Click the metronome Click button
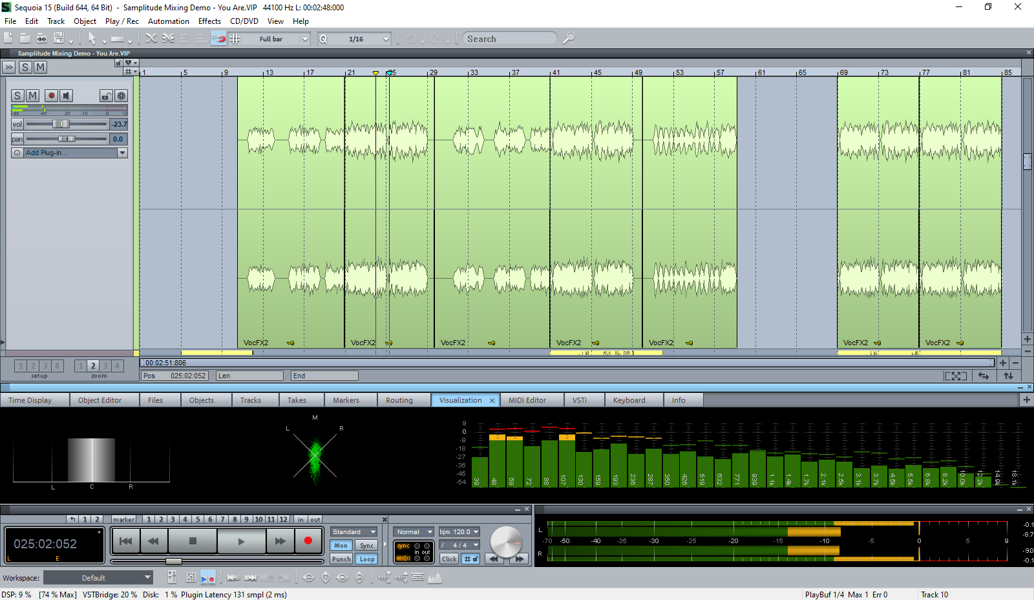The image size is (1034, 600). pyautogui.click(x=449, y=559)
